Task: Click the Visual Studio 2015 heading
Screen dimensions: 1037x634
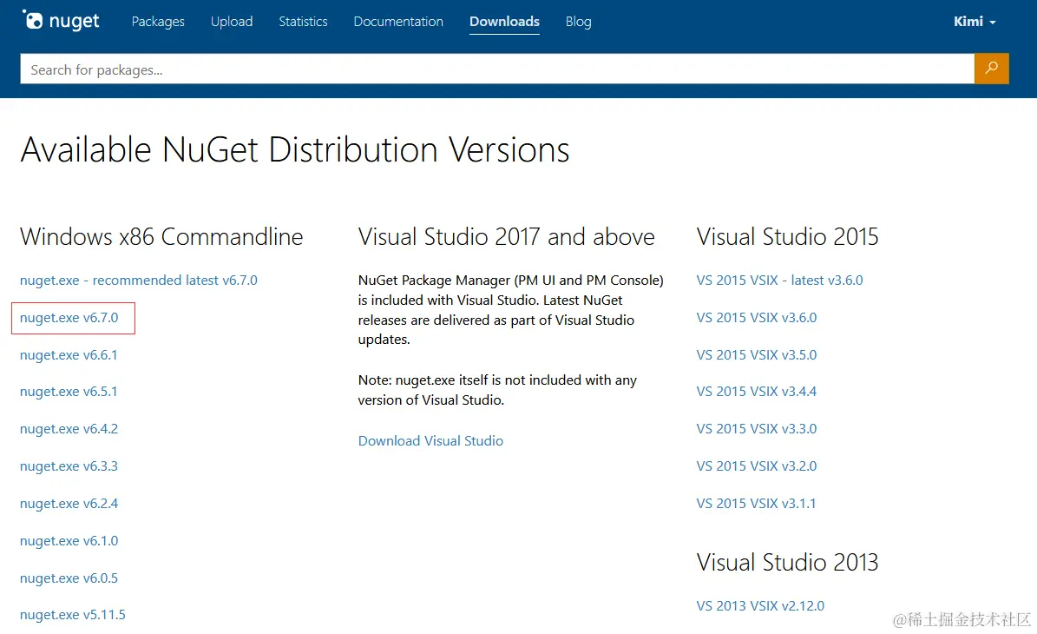Action: pos(788,236)
